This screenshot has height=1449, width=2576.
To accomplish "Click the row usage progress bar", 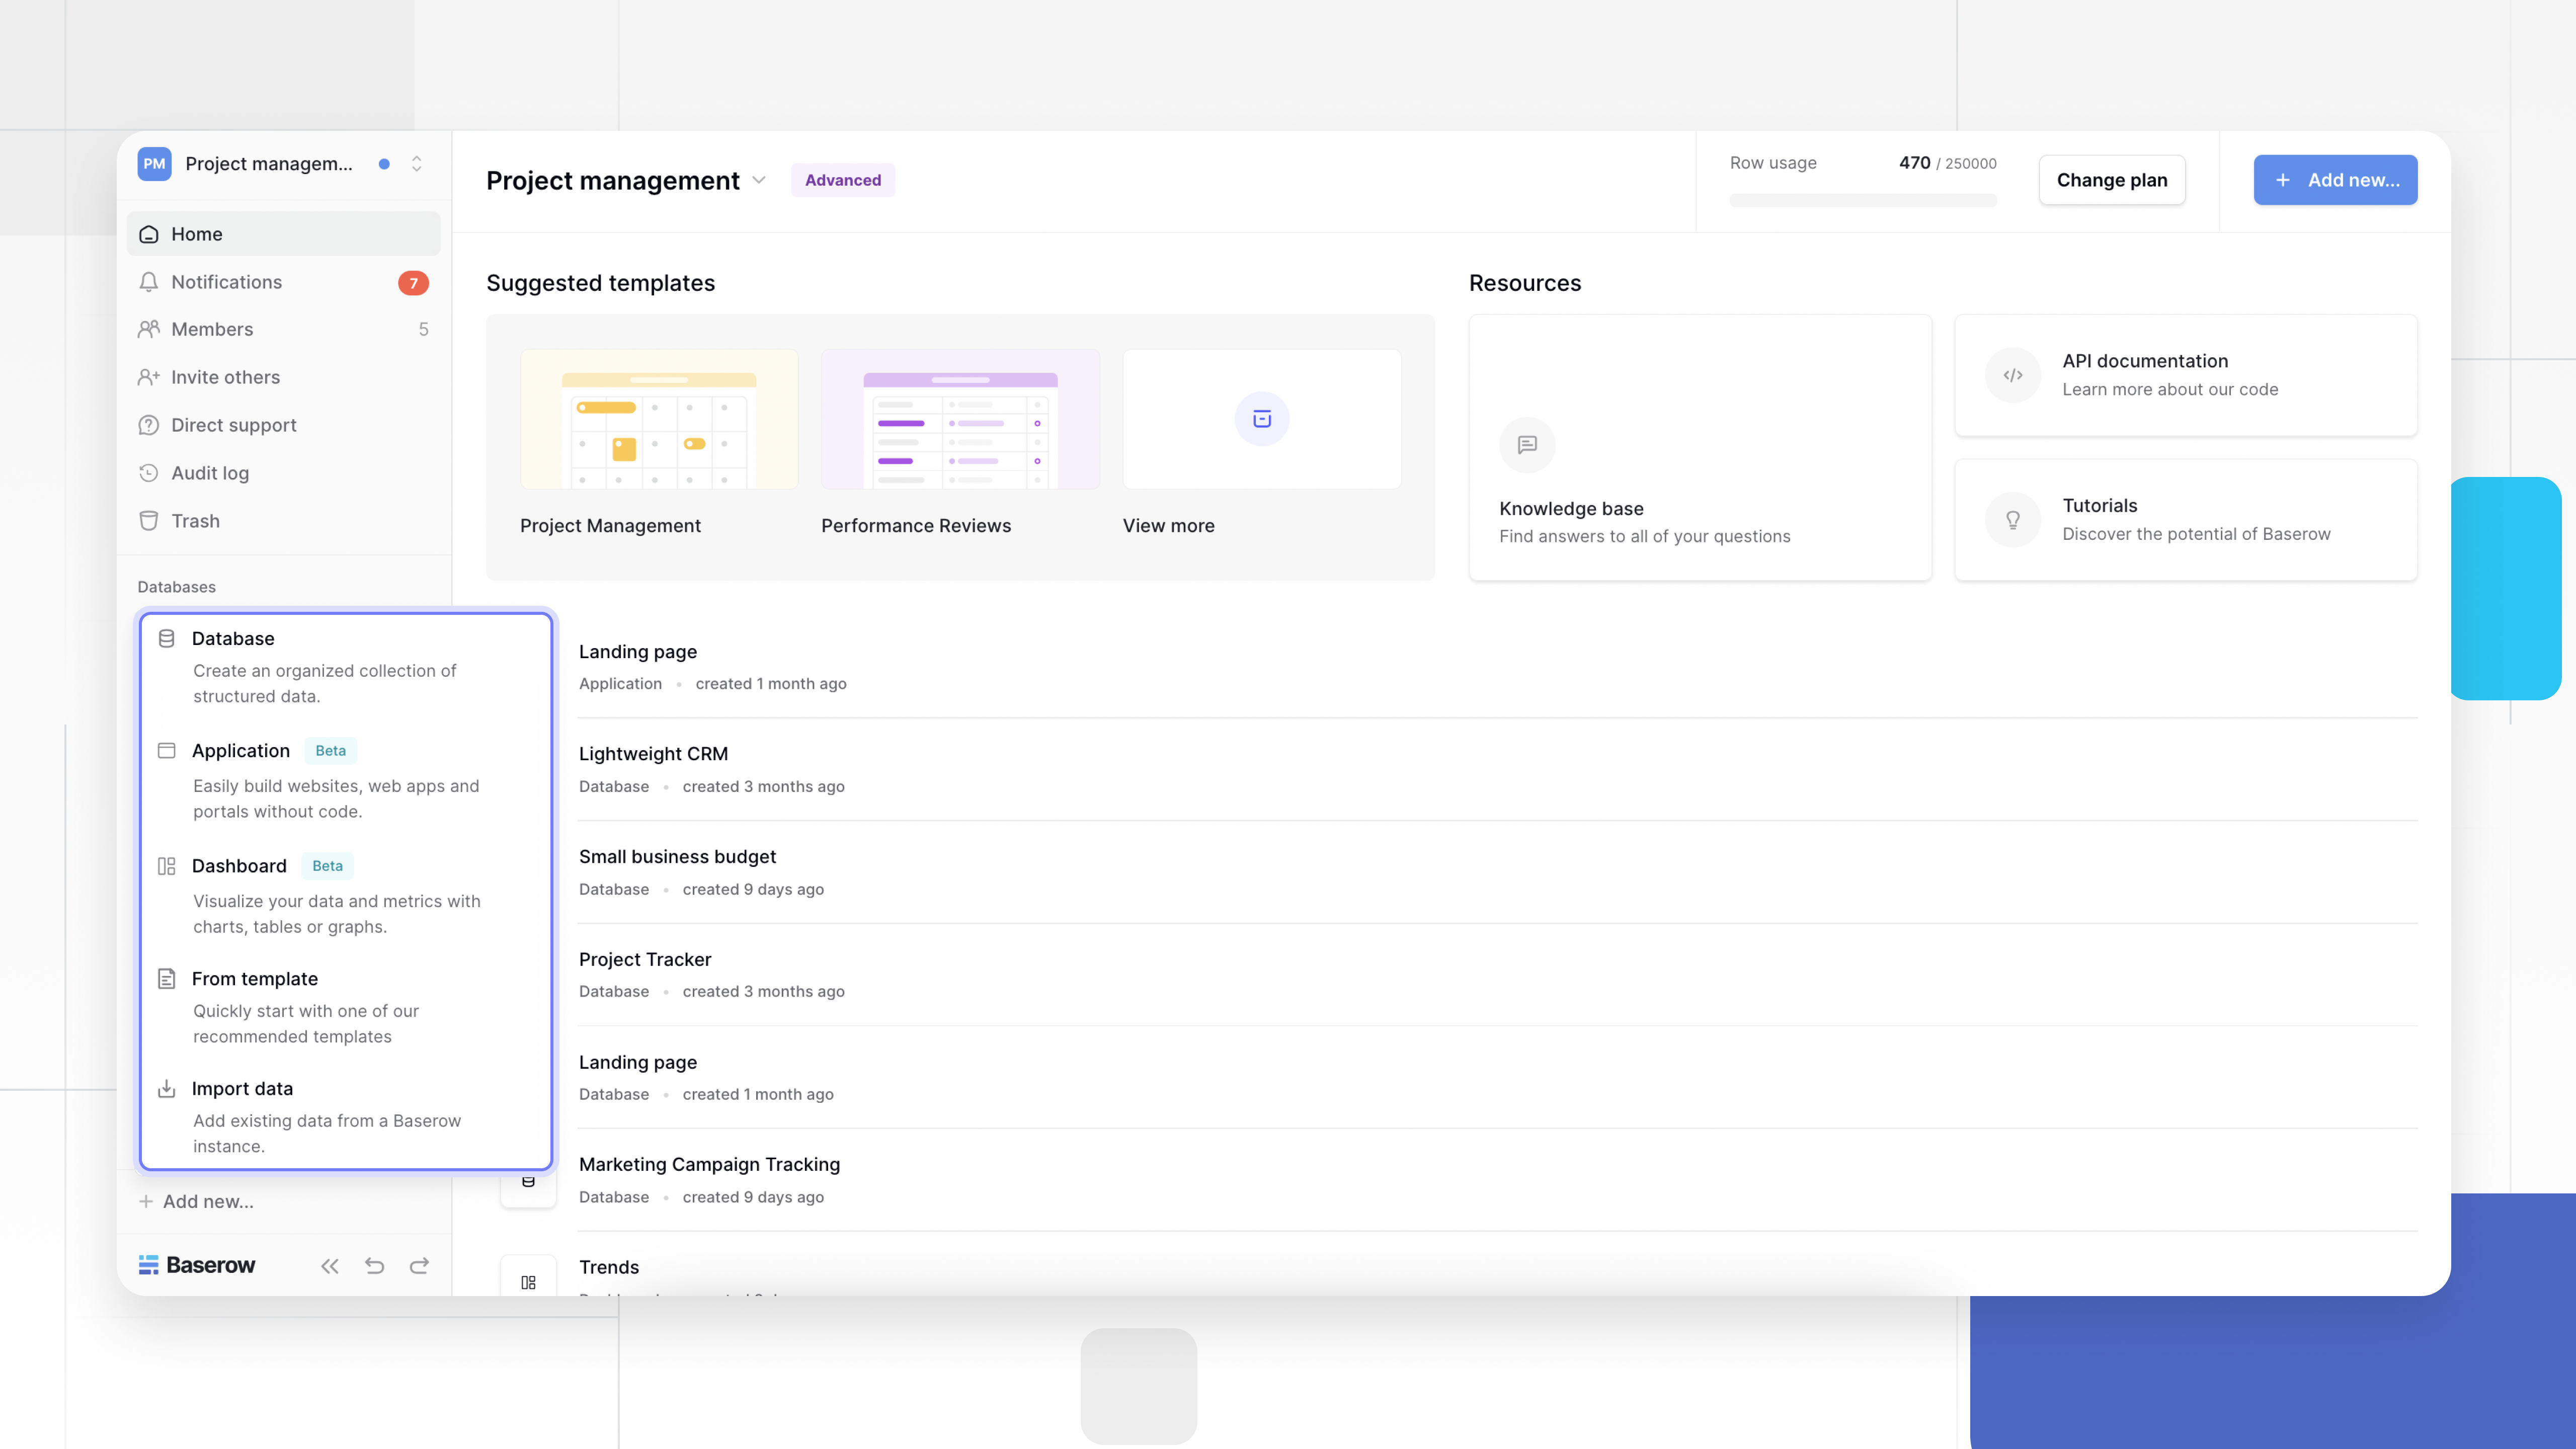I will [1862, 201].
